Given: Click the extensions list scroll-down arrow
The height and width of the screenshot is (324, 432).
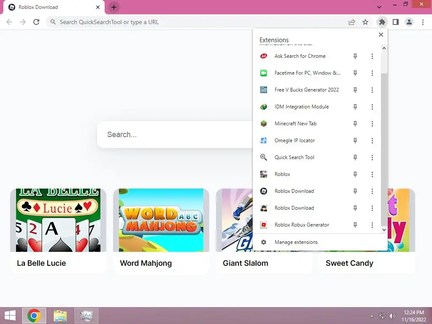Looking at the screenshot, I should [384, 230].
